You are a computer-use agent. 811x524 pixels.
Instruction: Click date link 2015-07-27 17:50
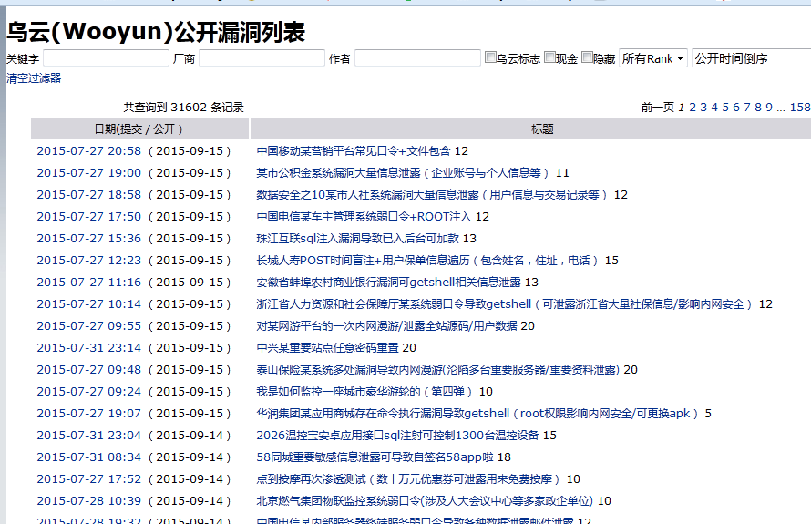coord(89,217)
